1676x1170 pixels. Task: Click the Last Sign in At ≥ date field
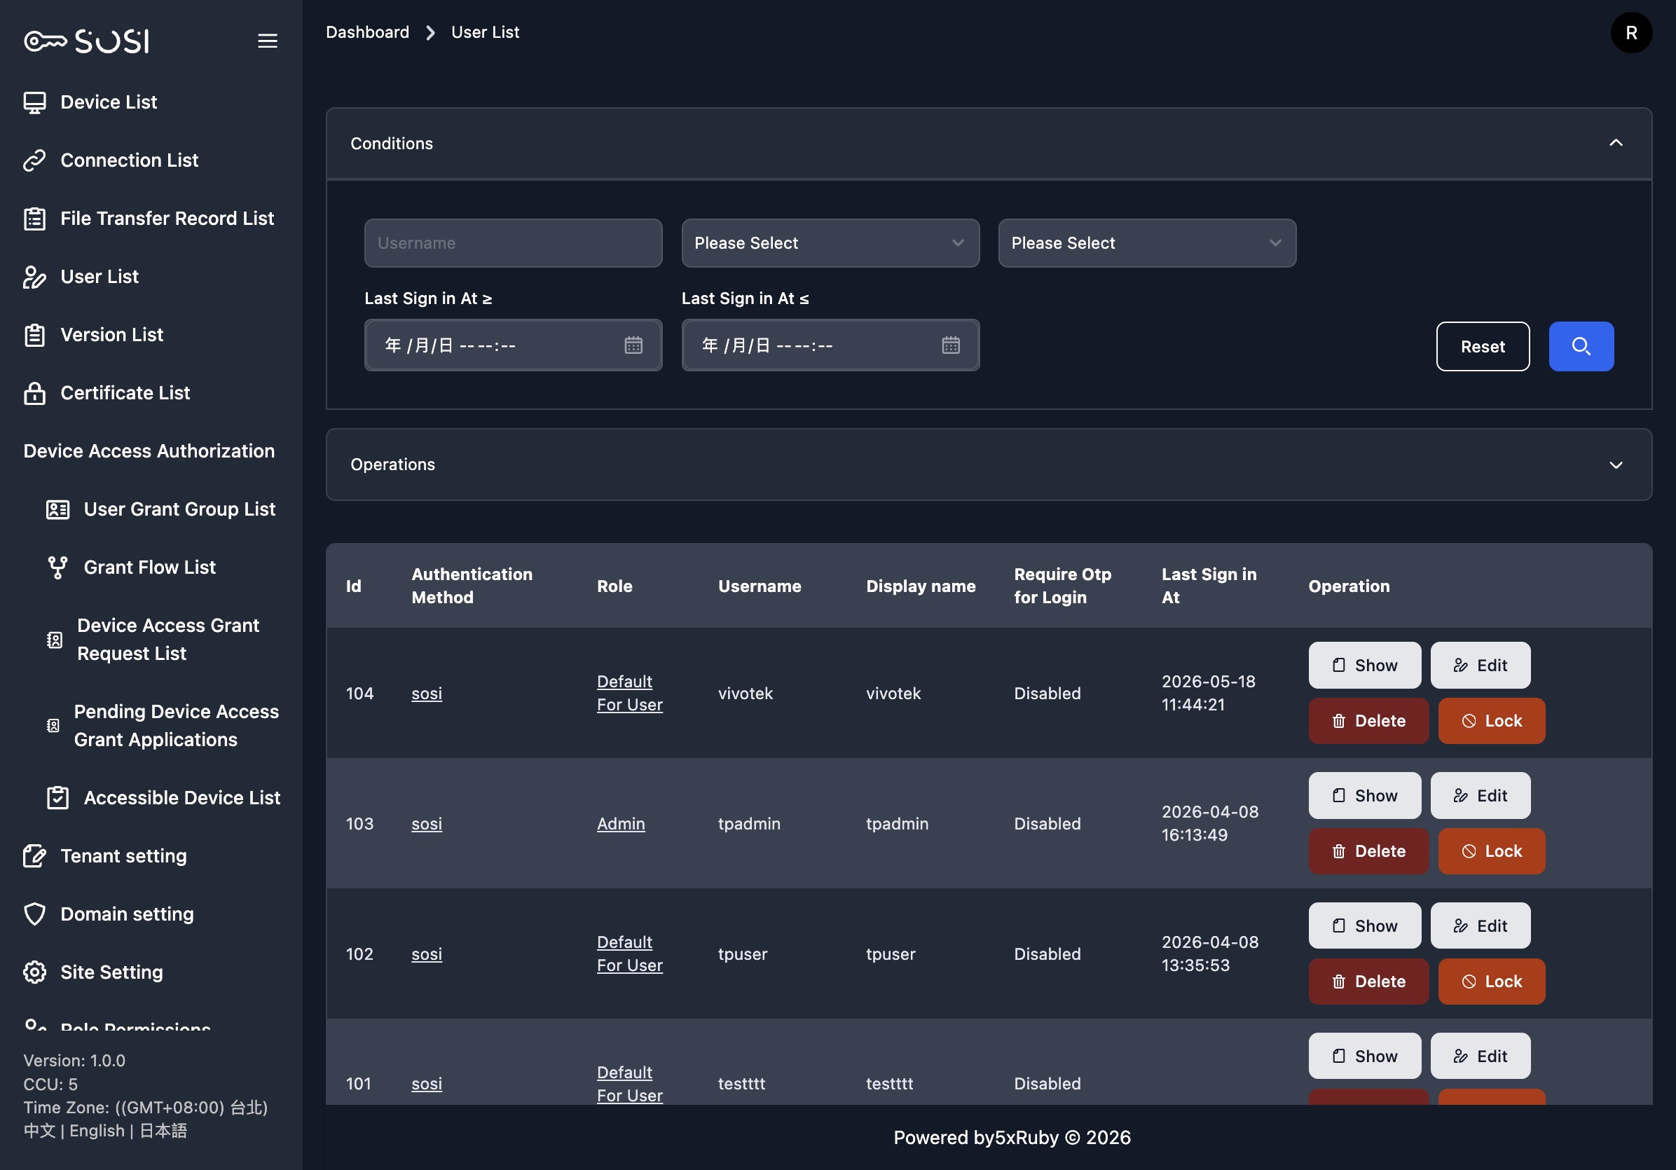click(512, 345)
